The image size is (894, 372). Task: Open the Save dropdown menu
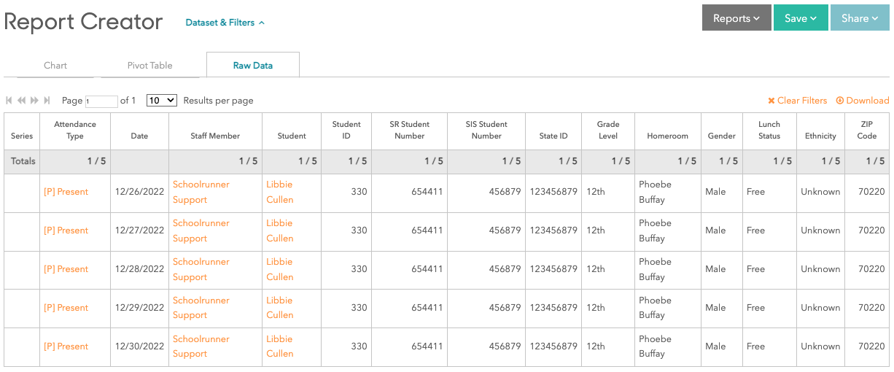801,18
